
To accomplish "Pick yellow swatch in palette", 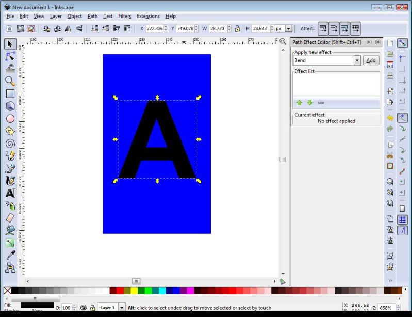I will pos(134,291).
